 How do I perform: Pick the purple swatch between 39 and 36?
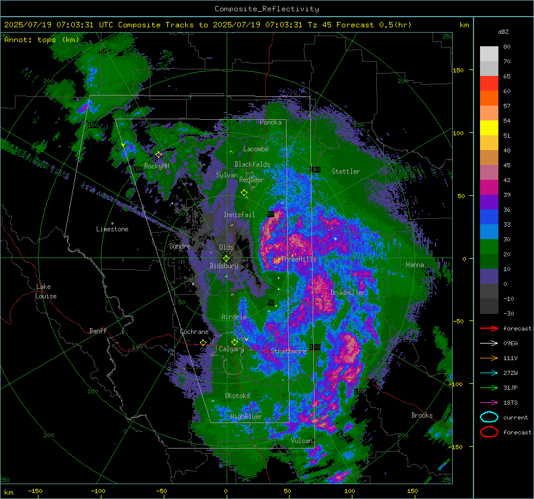489,202
